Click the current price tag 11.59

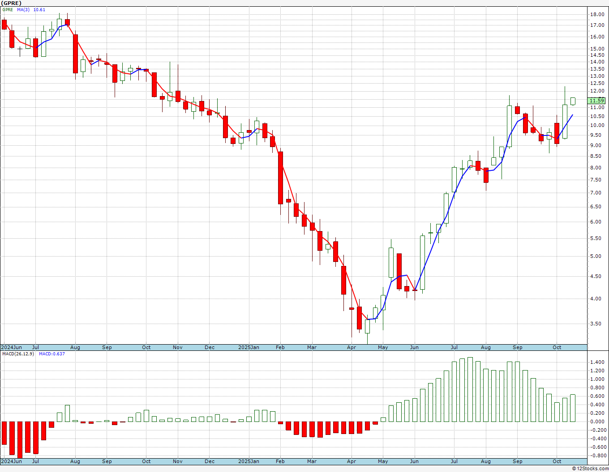597,101
